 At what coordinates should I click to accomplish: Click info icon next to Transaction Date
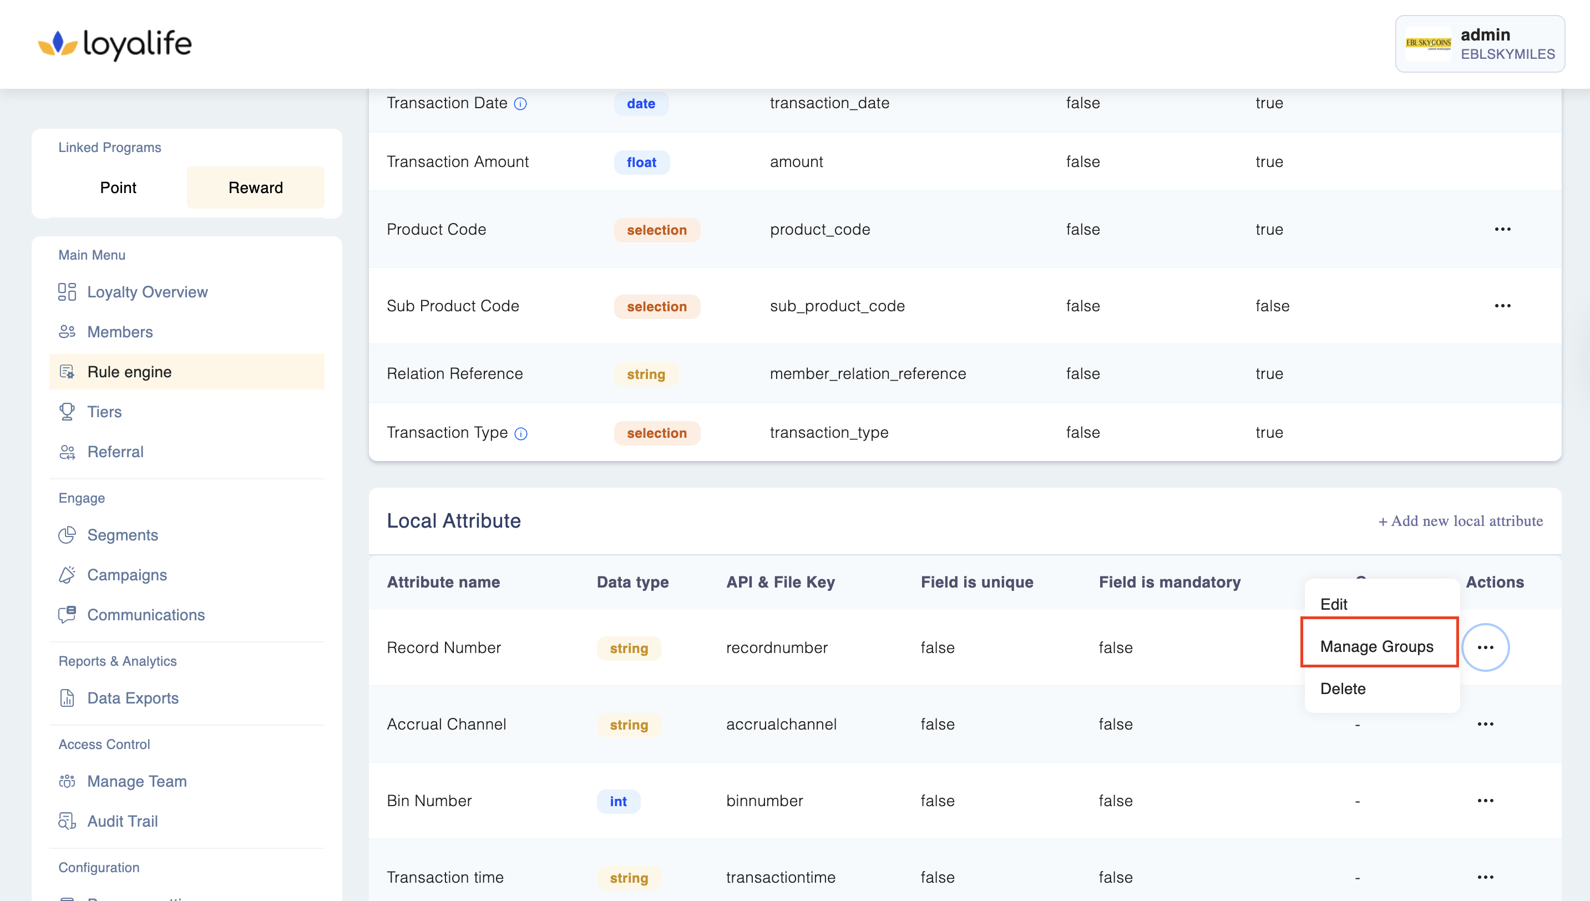[521, 104]
